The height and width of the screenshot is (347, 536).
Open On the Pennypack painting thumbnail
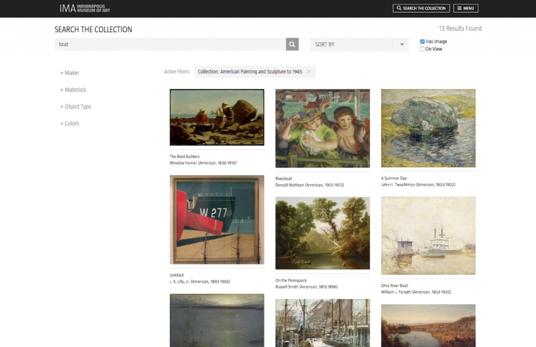click(x=322, y=233)
